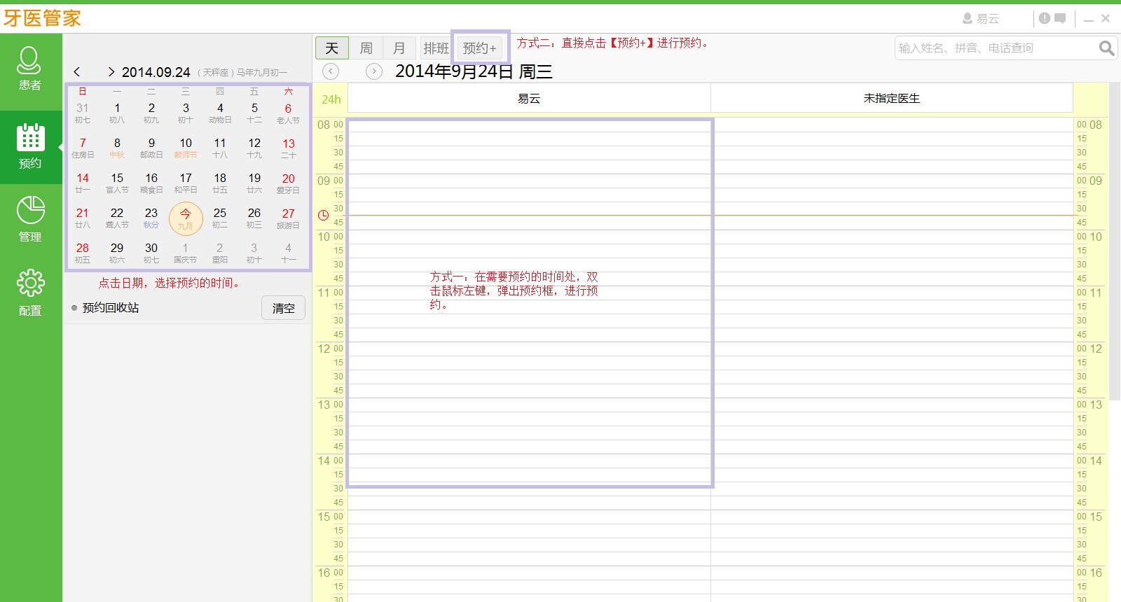1121x602 pixels.
Task: Click the 易云 user account icon
Action: click(968, 19)
